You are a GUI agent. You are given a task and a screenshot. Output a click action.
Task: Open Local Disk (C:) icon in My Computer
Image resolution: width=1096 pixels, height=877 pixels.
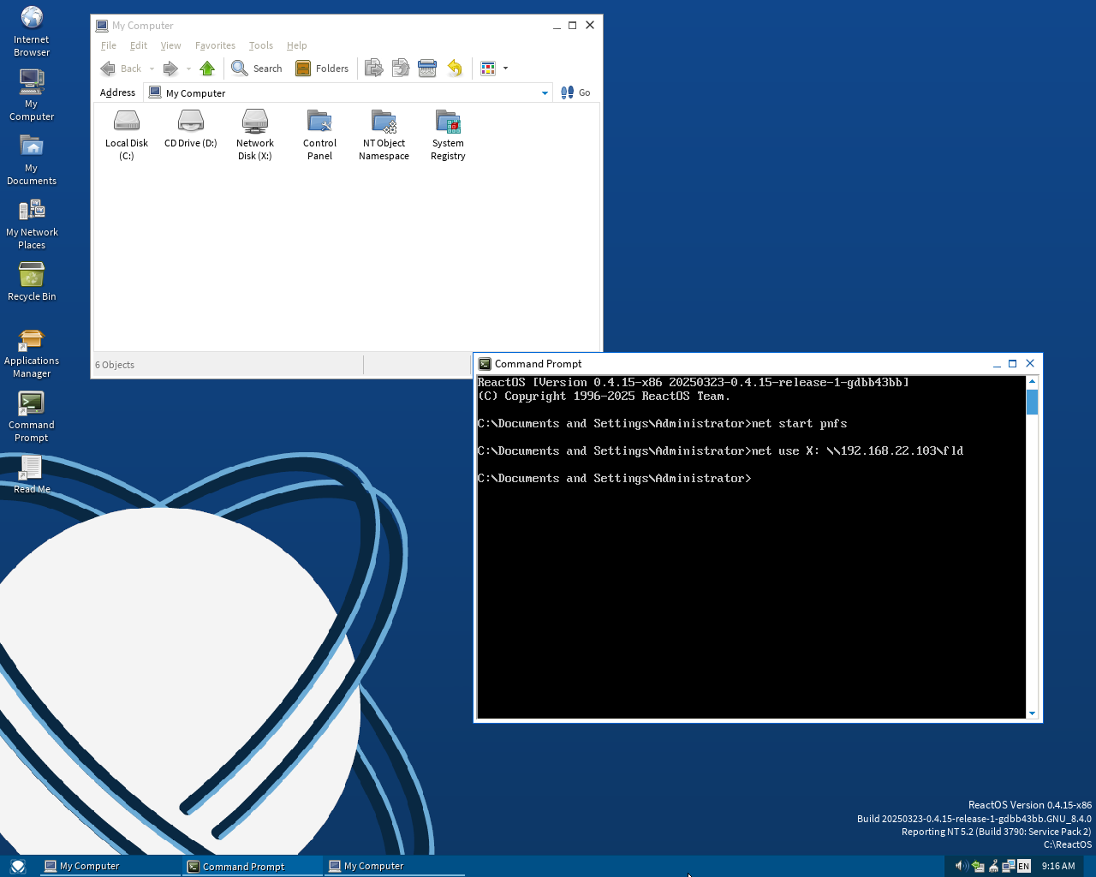click(127, 134)
